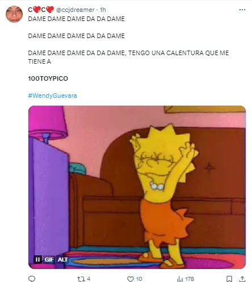This screenshot has width=252, height=282.
Task: Click the @ccjdreamer handle
Action: 75,10
